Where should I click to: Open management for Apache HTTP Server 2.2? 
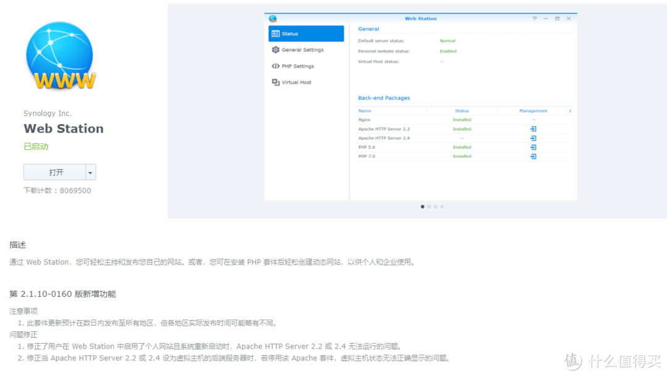(x=533, y=129)
